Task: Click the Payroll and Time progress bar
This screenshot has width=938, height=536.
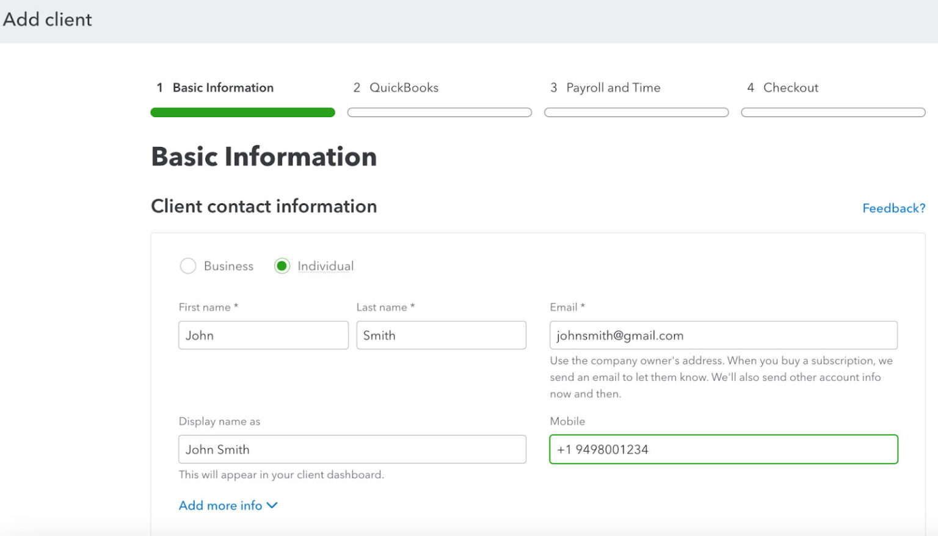Action: click(636, 112)
